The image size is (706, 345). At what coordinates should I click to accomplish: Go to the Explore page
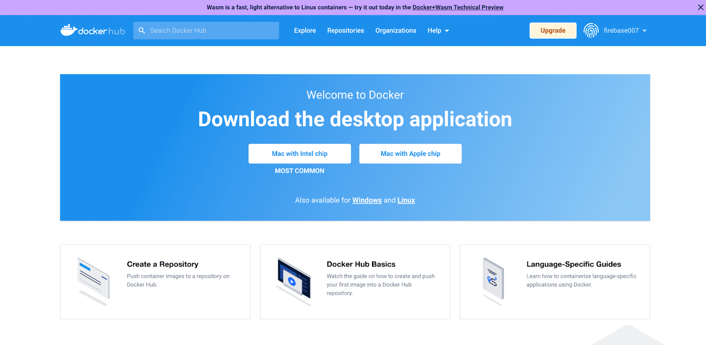point(305,30)
